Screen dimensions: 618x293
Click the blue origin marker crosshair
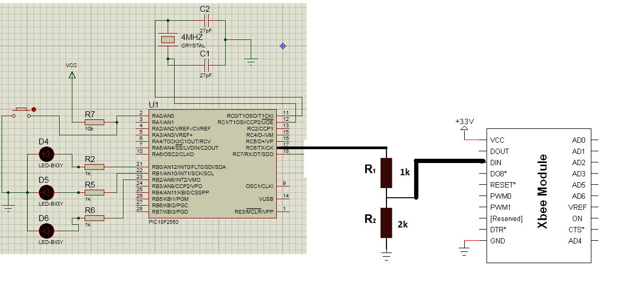point(283,46)
